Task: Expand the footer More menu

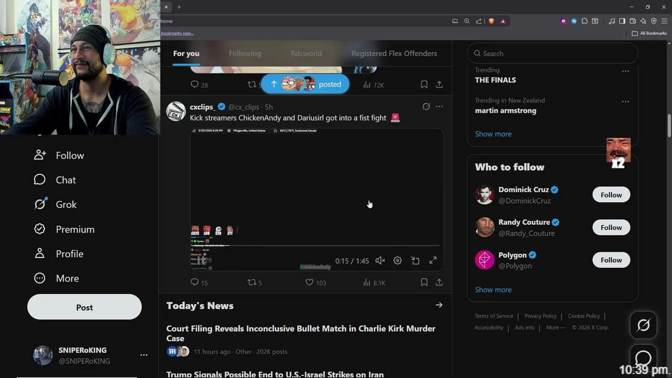Action: point(555,328)
